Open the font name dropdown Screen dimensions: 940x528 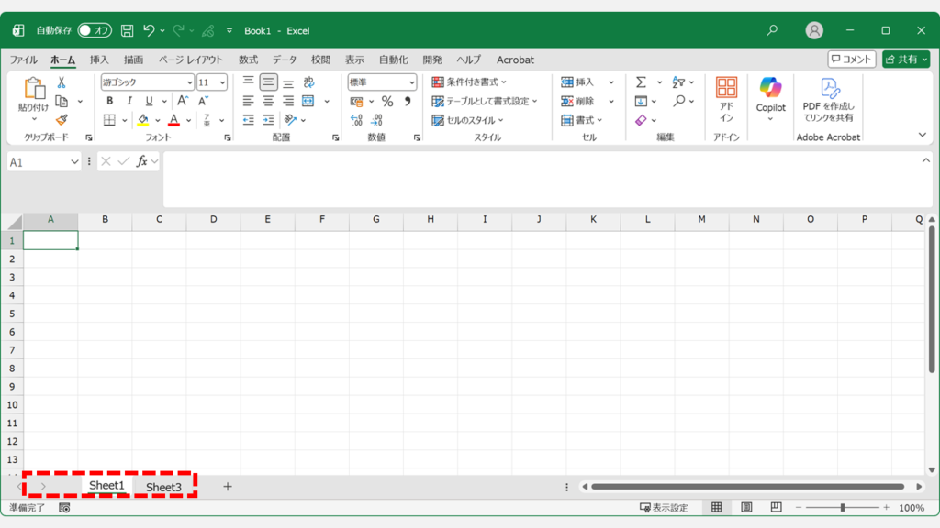point(188,82)
